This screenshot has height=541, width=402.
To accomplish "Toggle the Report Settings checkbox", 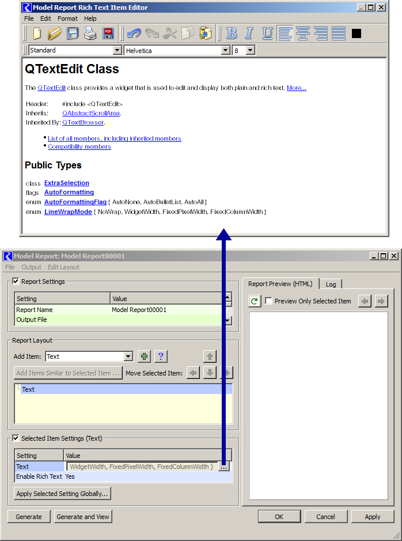I will coord(16,281).
